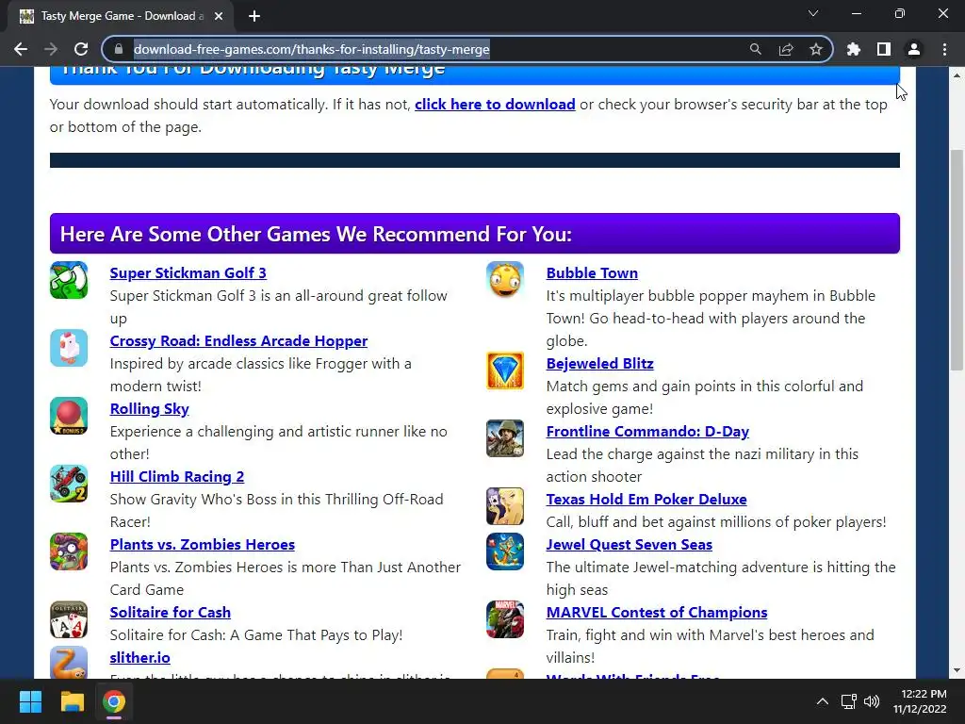Click the Chrome taskbar icon
Screen dimensions: 965x724
114,701
